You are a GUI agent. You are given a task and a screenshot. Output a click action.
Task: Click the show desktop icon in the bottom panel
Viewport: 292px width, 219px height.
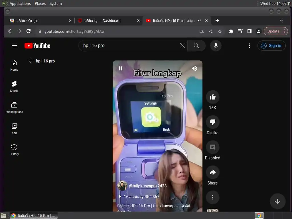(x=3, y=216)
